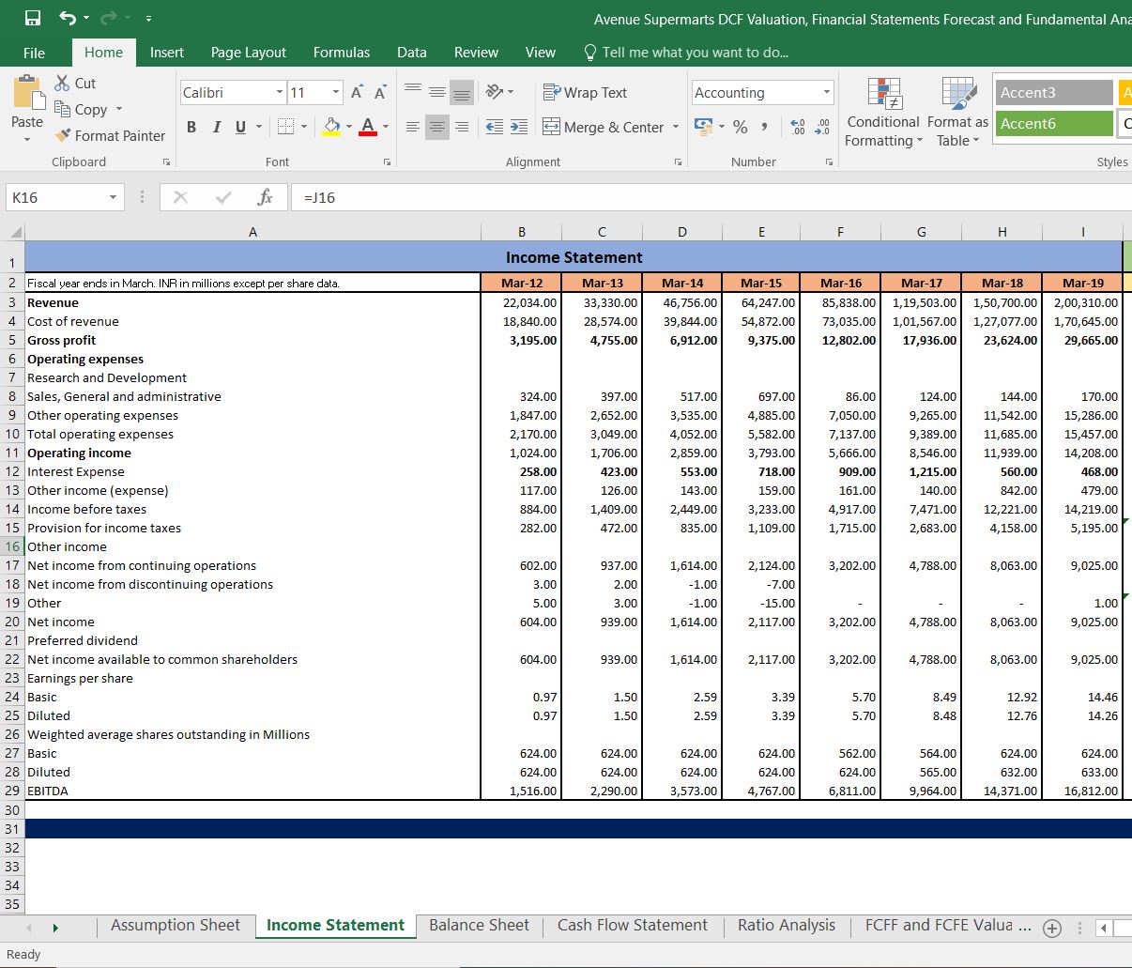
Task: Click the Undo arrow icon
Action: point(68,18)
